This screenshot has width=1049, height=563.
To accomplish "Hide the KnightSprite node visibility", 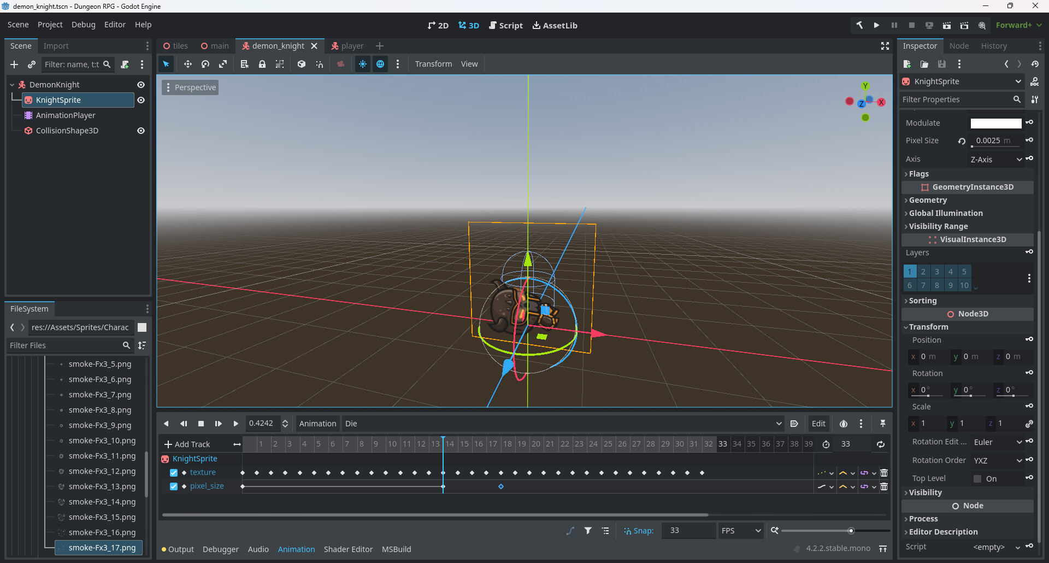I will tap(141, 100).
